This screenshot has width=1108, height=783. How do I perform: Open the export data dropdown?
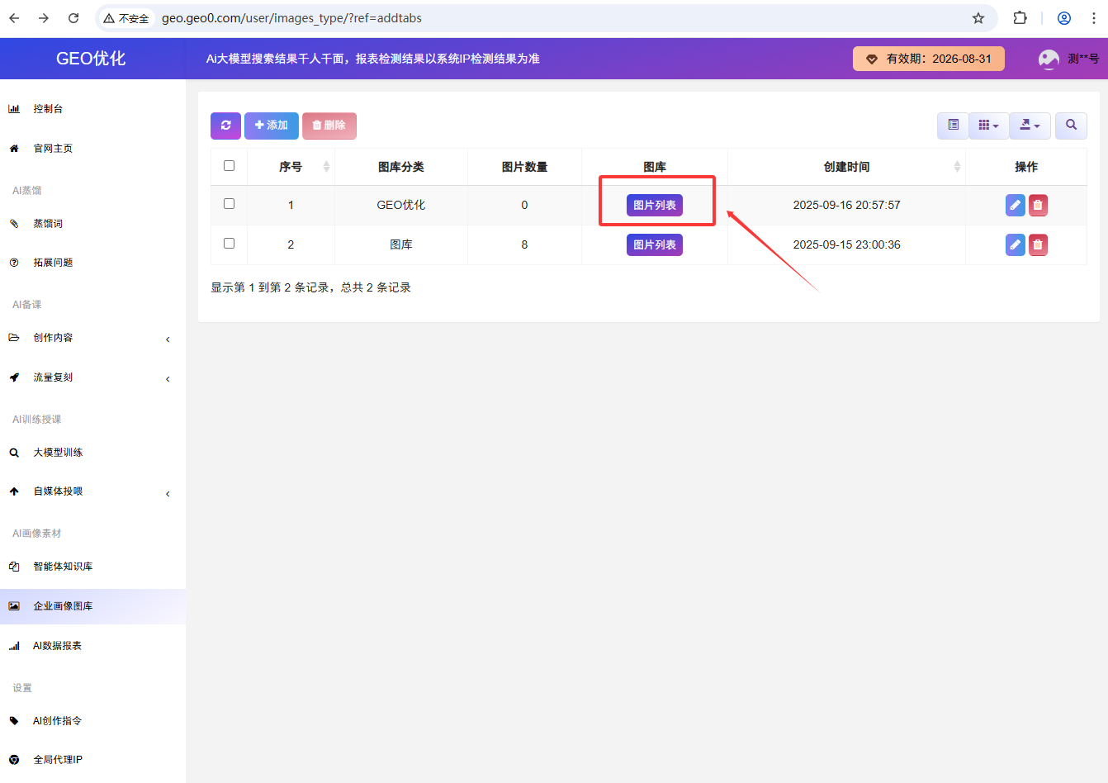click(1030, 126)
